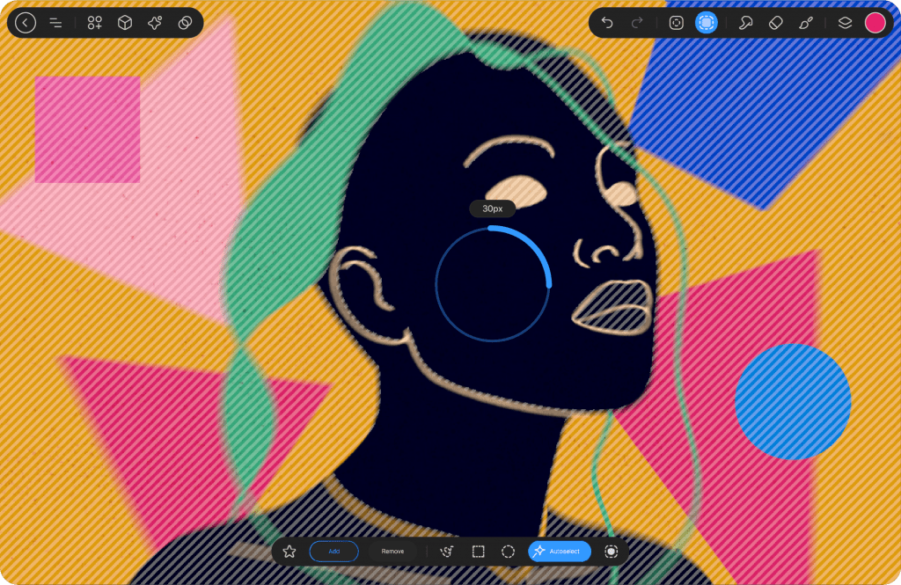Select the paint Brush tool

pos(805,23)
